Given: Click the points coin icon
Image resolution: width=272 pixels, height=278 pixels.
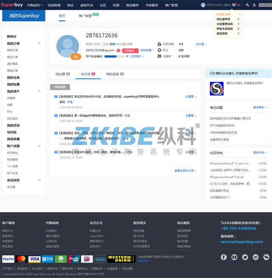Looking at the screenshot, I should click(x=159, y=50).
